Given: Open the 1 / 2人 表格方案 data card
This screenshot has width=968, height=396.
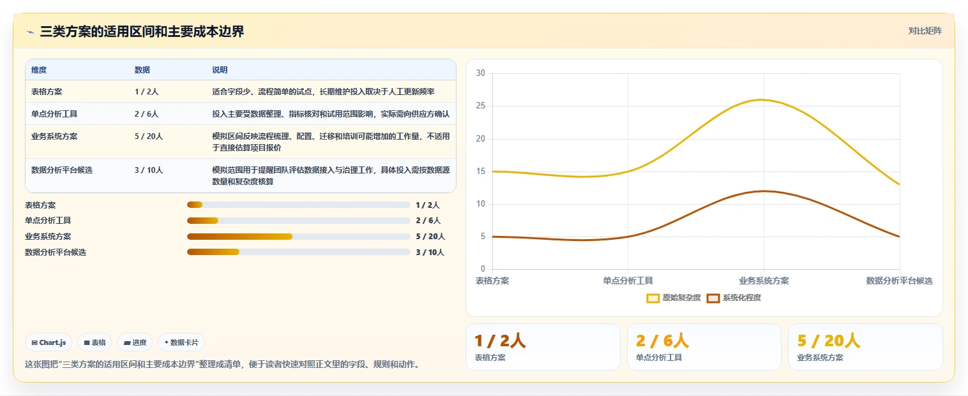Looking at the screenshot, I should pos(543,347).
